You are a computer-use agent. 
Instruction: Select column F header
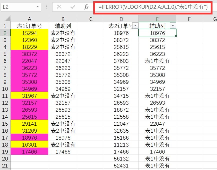pos(189,19)
